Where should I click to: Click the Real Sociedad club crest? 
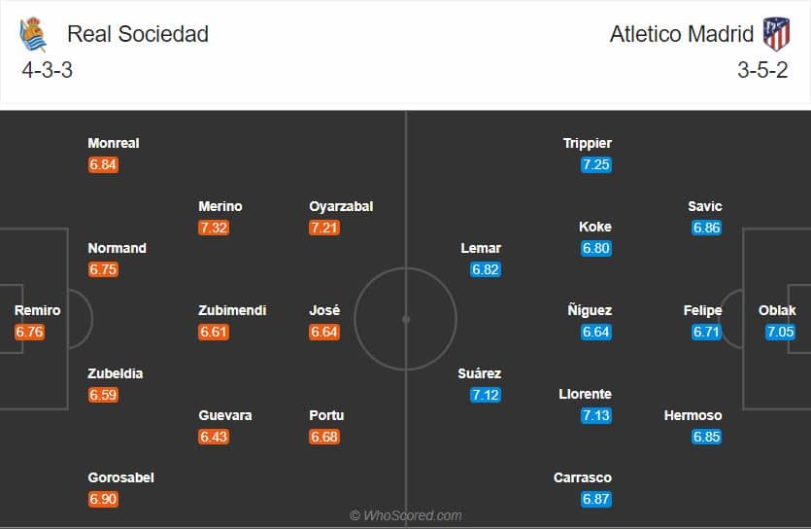(32, 35)
